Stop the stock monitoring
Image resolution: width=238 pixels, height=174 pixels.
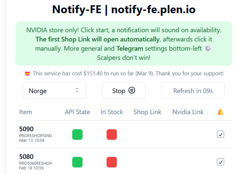tap(124, 90)
